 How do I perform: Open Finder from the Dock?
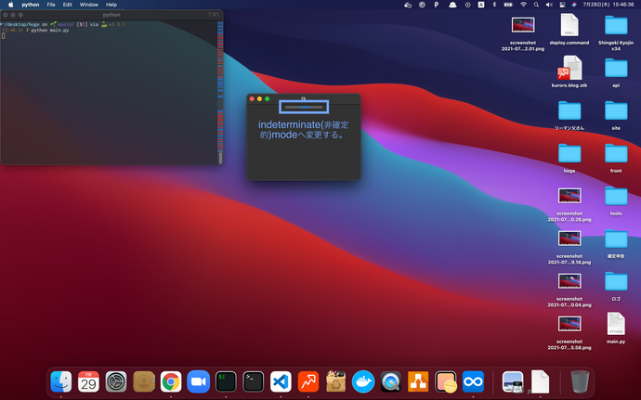coord(61,381)
